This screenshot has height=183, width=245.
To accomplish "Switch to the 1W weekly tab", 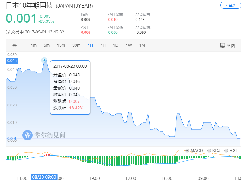I will click(129, 45).
